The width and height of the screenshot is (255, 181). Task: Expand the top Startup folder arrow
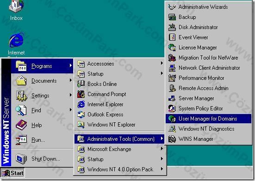point(162,73)
